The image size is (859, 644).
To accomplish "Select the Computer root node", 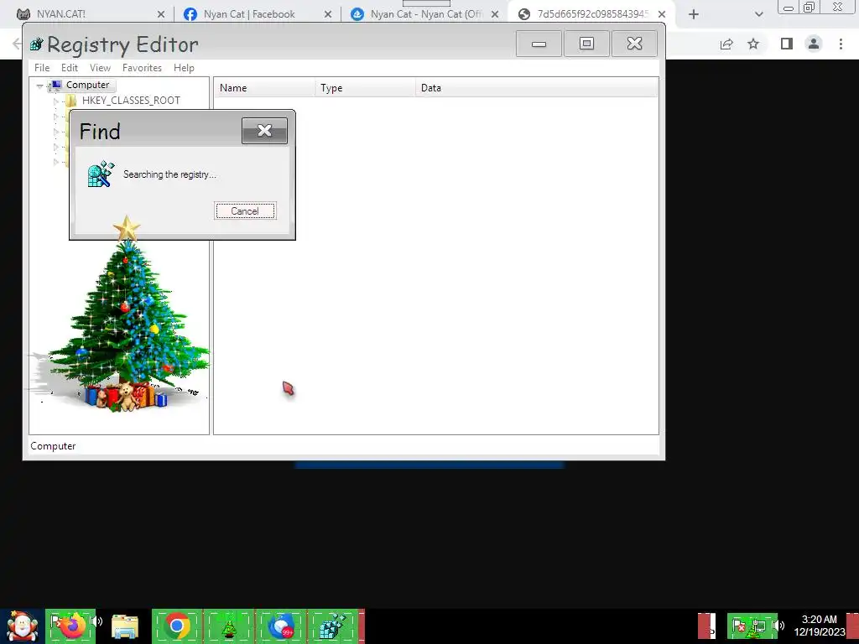I will pyautogui.click(x=87, y=85).
